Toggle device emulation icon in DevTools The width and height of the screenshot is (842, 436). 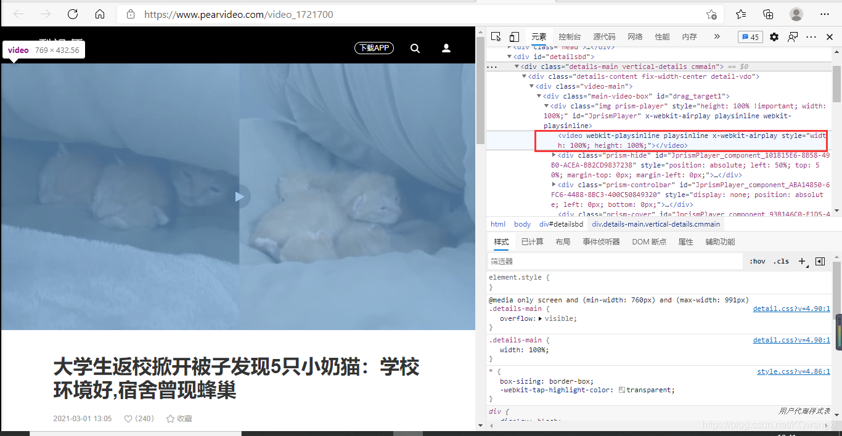[514, 37]
